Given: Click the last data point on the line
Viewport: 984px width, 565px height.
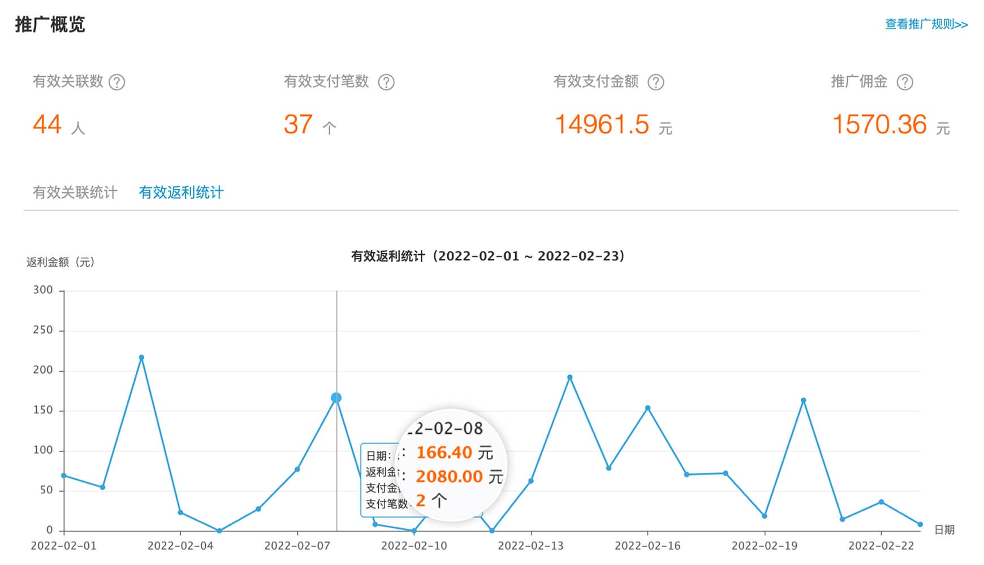Looking at the screenshot, I should 920,525.
